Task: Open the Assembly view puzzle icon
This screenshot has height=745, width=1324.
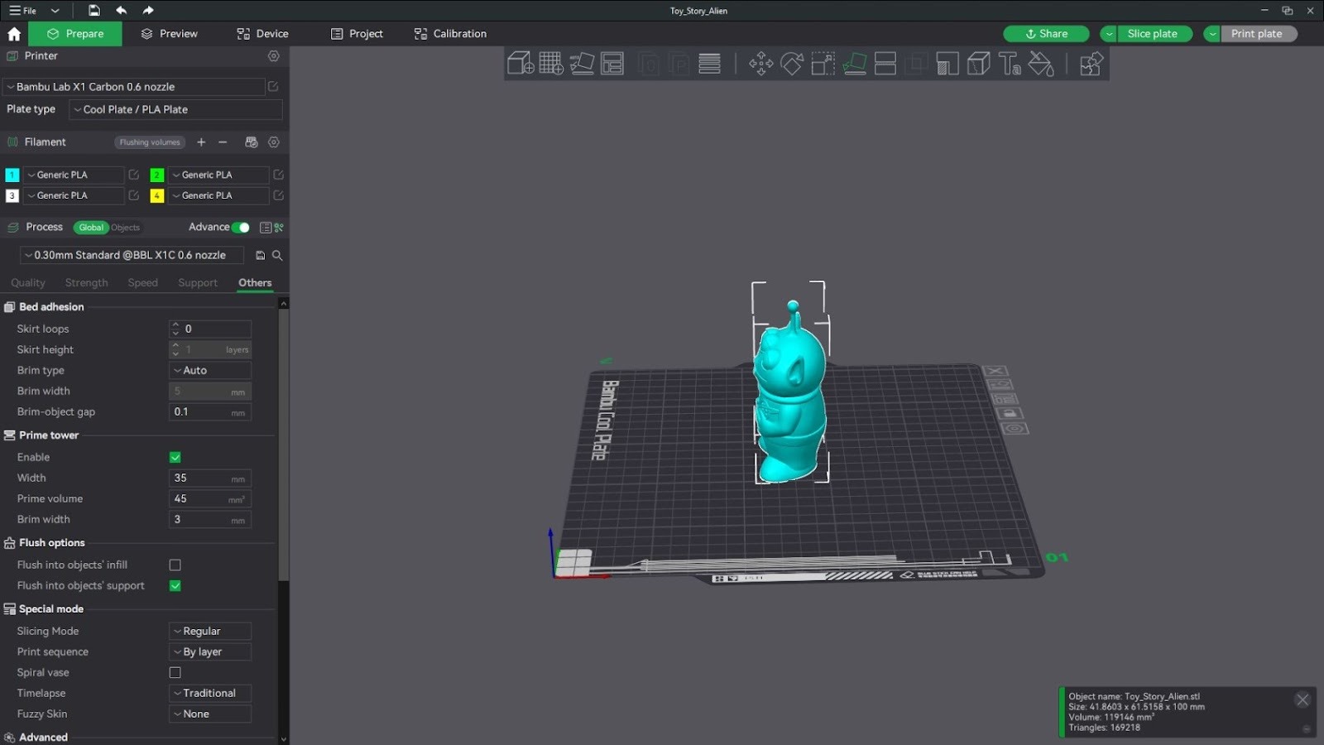Action: point(1091,64)
